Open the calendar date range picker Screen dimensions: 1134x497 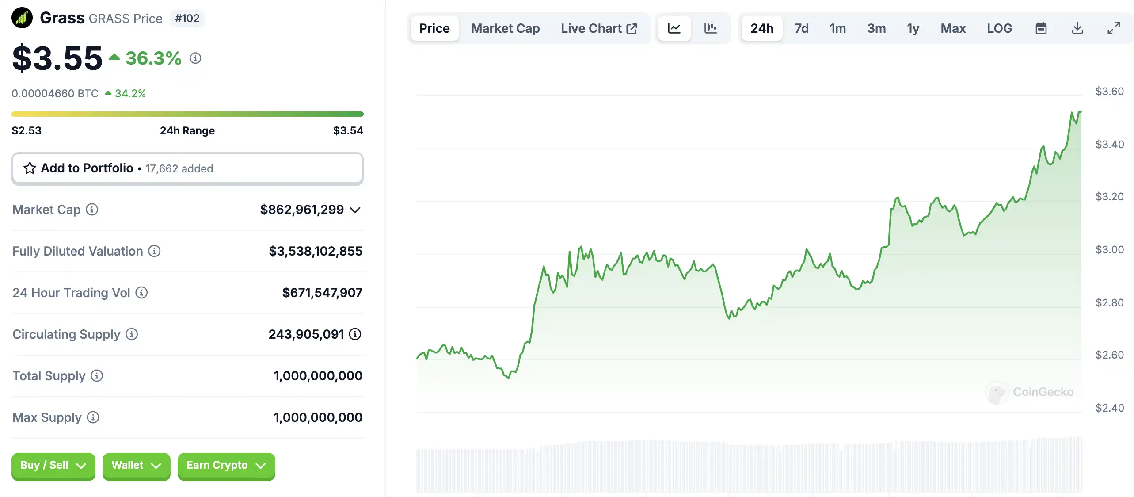click(x=1041, y=28)
